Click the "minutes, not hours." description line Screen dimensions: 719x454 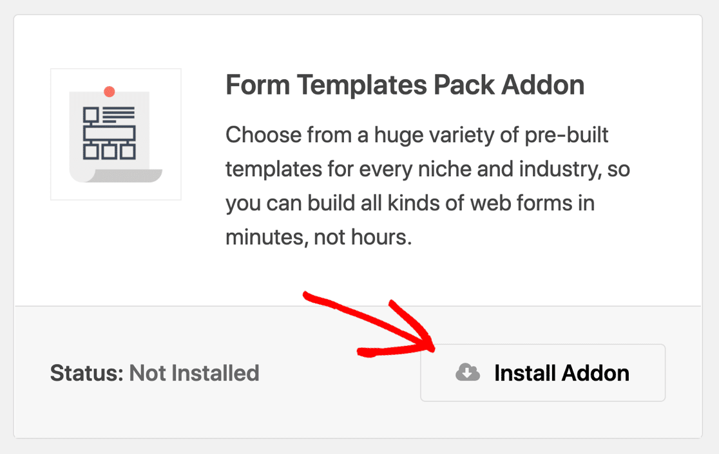(x=318, y=238)
